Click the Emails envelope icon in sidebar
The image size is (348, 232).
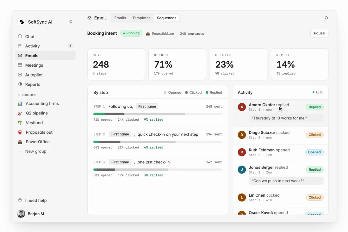(x=20, y=55)
